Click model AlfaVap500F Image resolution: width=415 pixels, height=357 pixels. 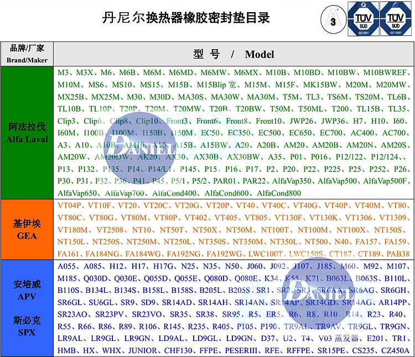[x=385, y=181]
